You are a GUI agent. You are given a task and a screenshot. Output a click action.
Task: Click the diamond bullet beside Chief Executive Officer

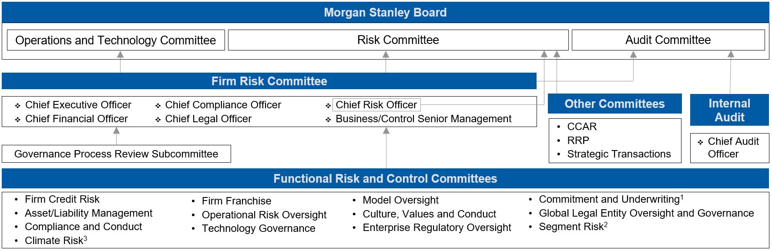pyautogui.click(x=18, y=106)
